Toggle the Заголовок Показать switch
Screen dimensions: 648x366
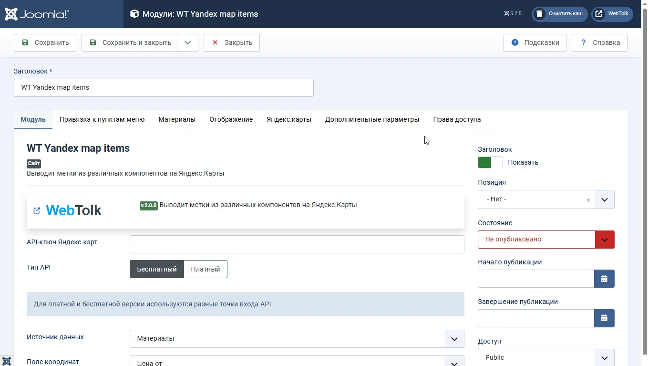pyautogui.click(x=490, y=162)
